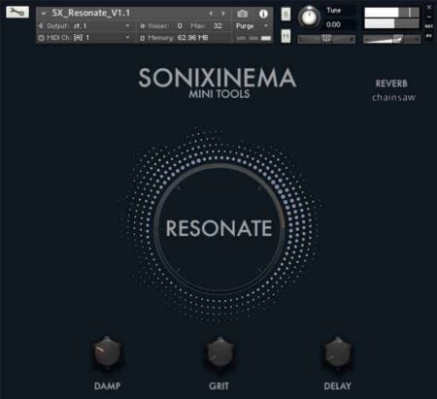Open the Output st. 1 dropdown

[84, 25]
